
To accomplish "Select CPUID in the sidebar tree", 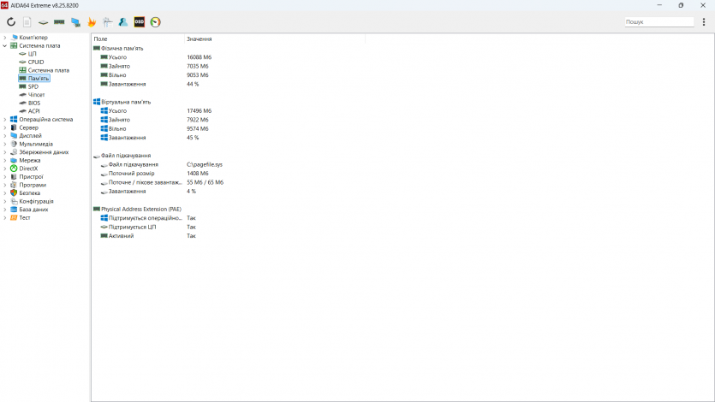I will pyautogui.click(x=35, y=62).
